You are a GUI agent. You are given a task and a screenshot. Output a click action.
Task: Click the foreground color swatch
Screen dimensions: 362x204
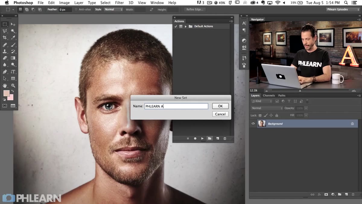pos(6,93)
